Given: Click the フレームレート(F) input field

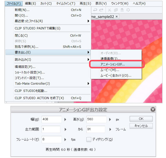Looking at the screenshot, I should (x=52, y=139).
